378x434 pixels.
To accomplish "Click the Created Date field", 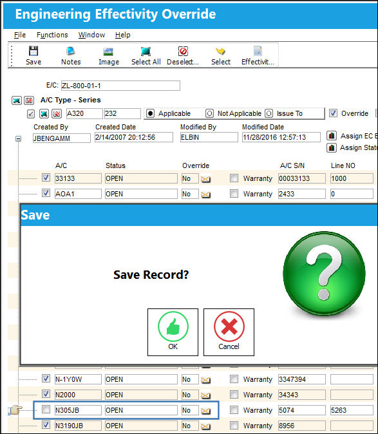I will tap(134, 137).
